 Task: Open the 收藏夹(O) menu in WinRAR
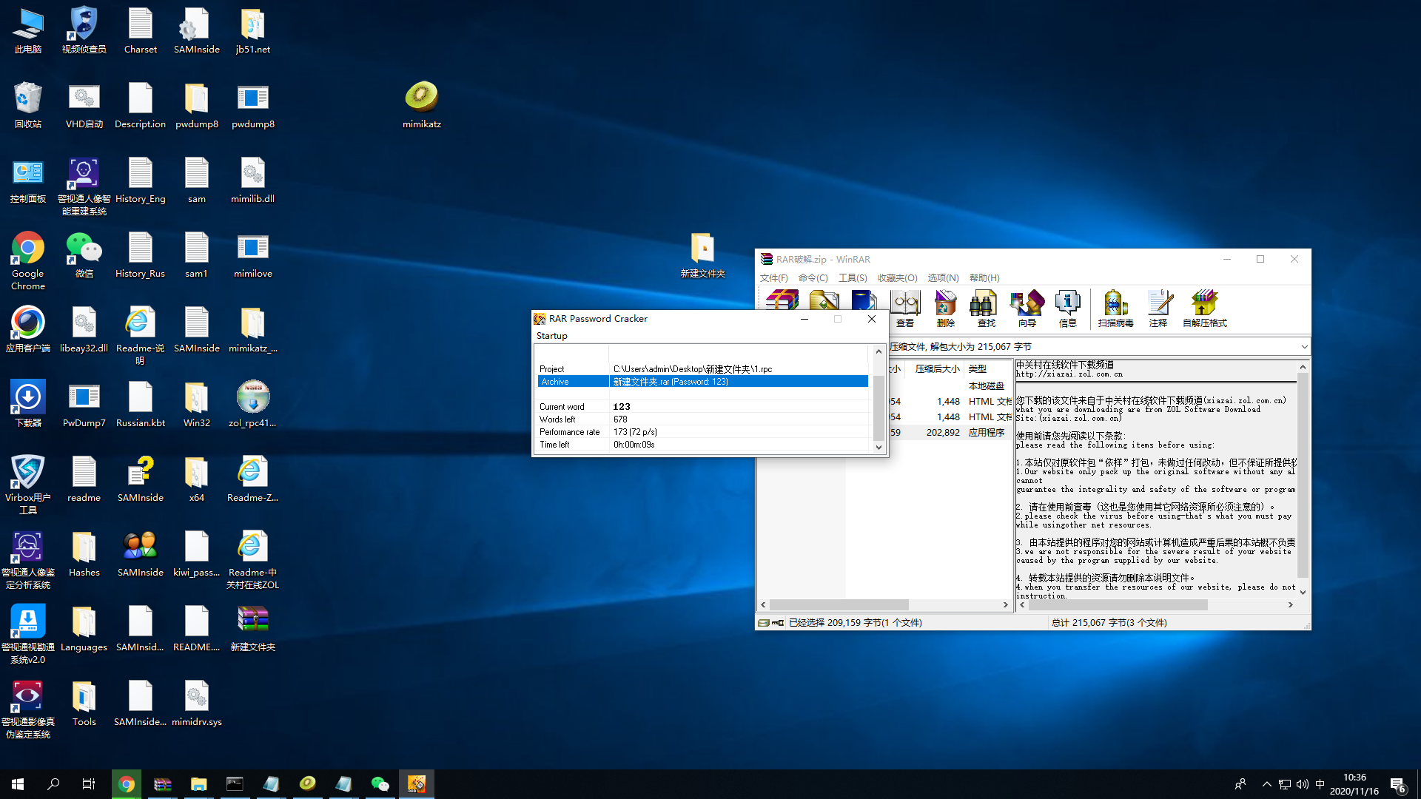tap(897, 277)
